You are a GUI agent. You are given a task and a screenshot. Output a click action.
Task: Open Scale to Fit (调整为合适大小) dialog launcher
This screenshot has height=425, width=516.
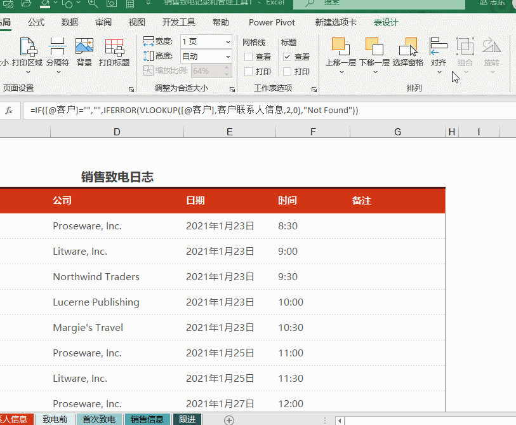point(232,90)
